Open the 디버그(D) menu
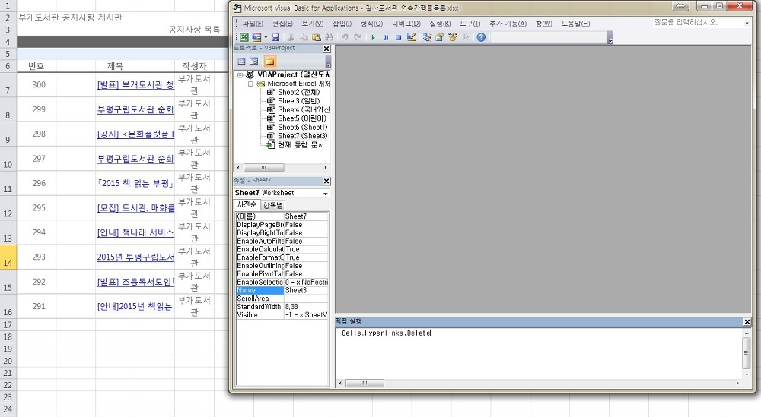 406,24
